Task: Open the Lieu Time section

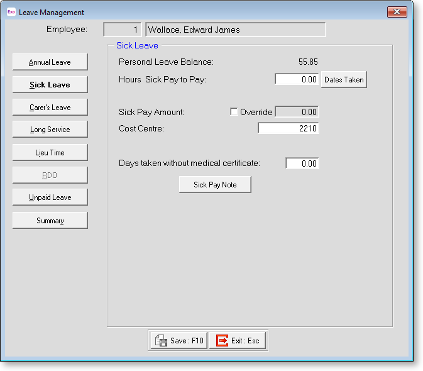Action: 50,152
